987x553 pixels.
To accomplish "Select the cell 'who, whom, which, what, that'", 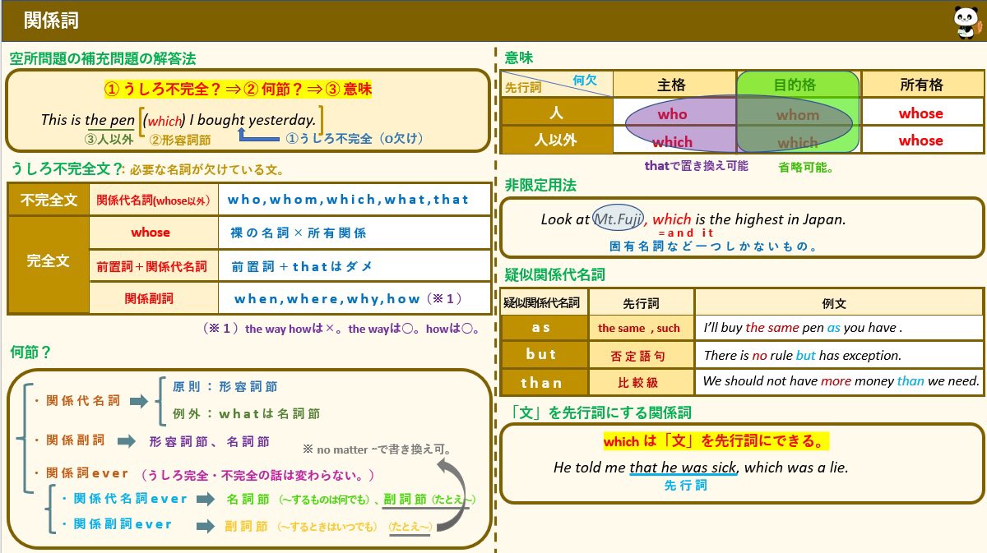I will coord(354,200).
